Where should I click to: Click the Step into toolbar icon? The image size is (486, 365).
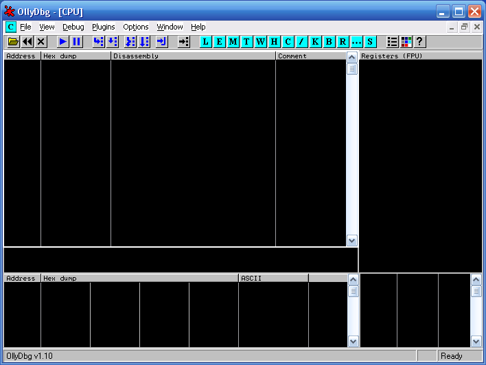[99, 42]
